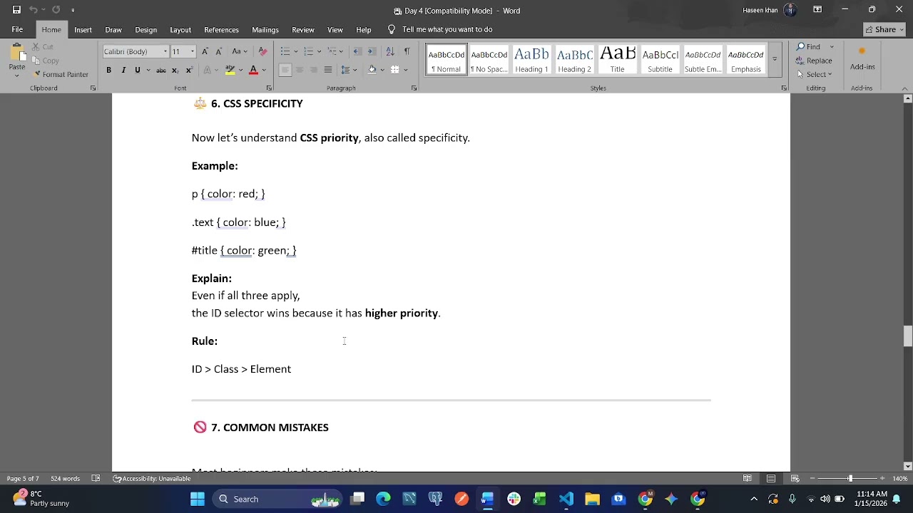Open underline style dropdown arrow
Screen dimensions: 913x513
point(148,70)
